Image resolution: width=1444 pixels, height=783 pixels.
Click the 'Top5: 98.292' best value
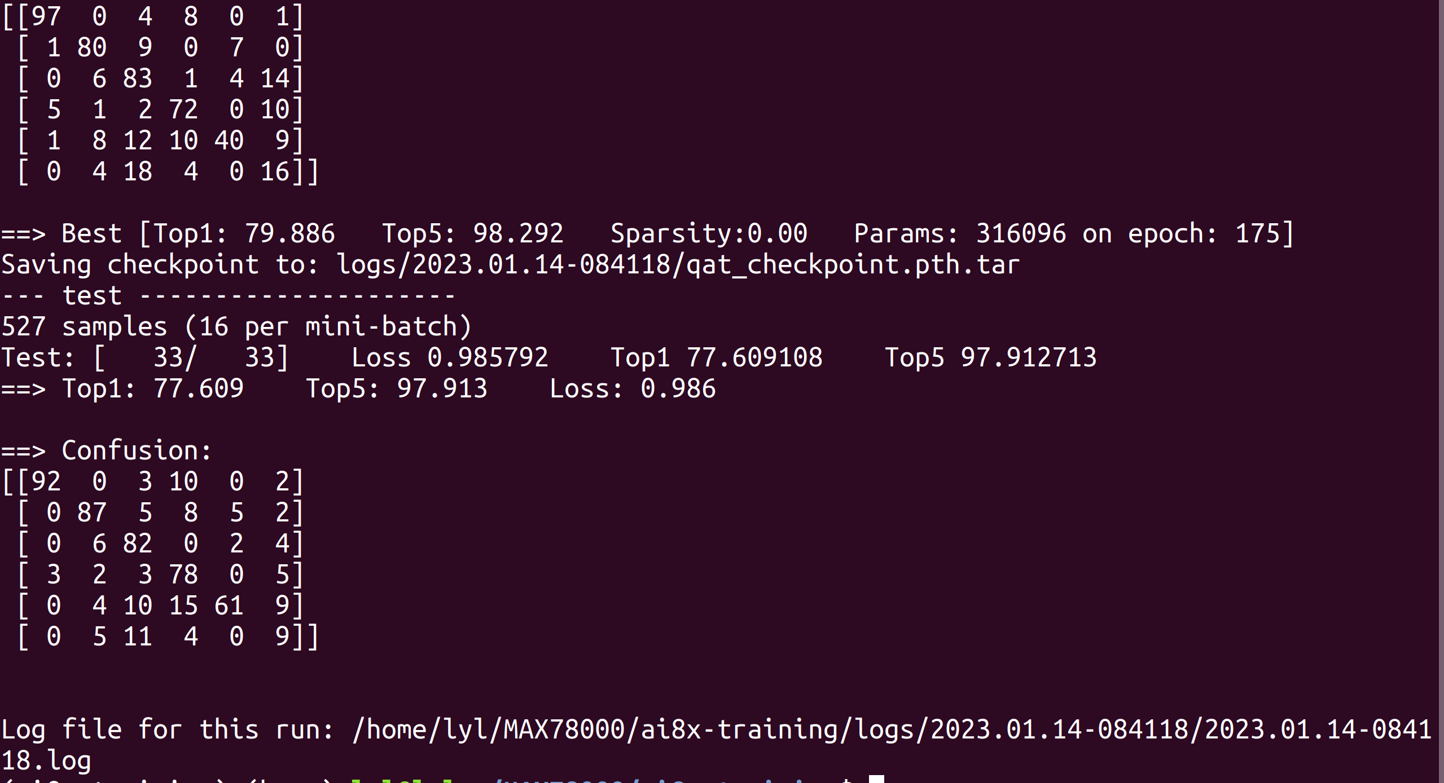pos(473,233)
